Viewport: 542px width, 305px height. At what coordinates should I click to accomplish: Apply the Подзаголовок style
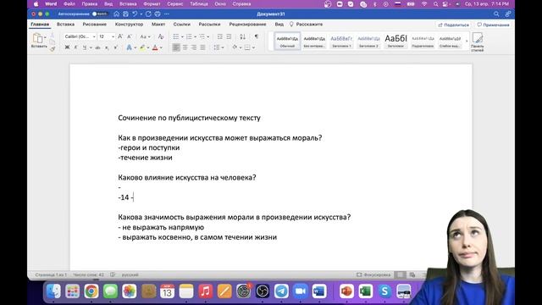tap(423, 42)
